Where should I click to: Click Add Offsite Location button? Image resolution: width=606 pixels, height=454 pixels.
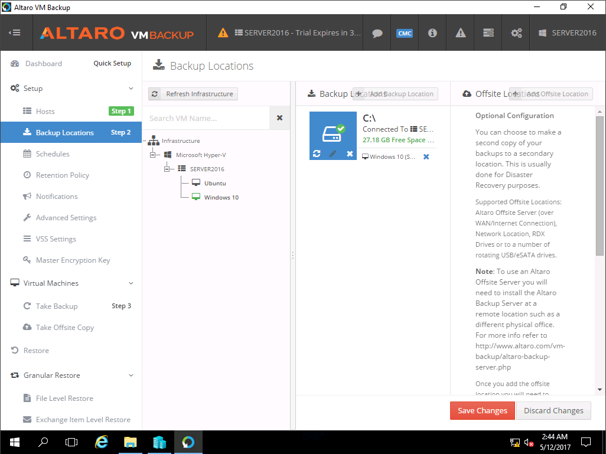pos(550,94)
